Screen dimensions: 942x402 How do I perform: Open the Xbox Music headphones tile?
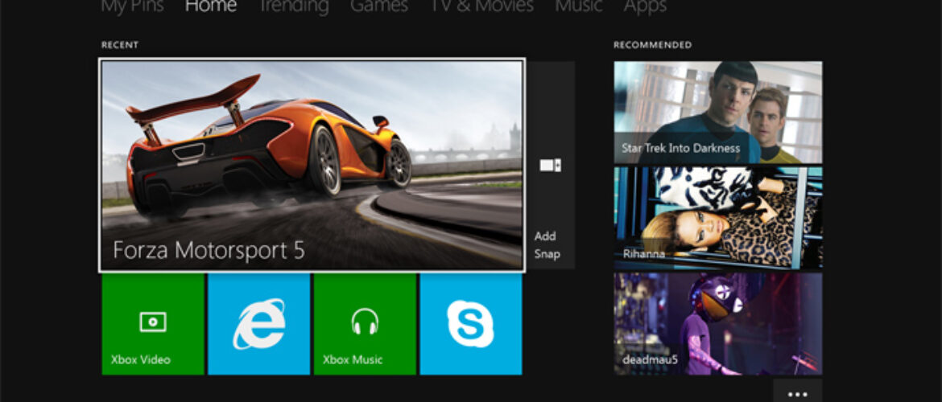[365, 324]
